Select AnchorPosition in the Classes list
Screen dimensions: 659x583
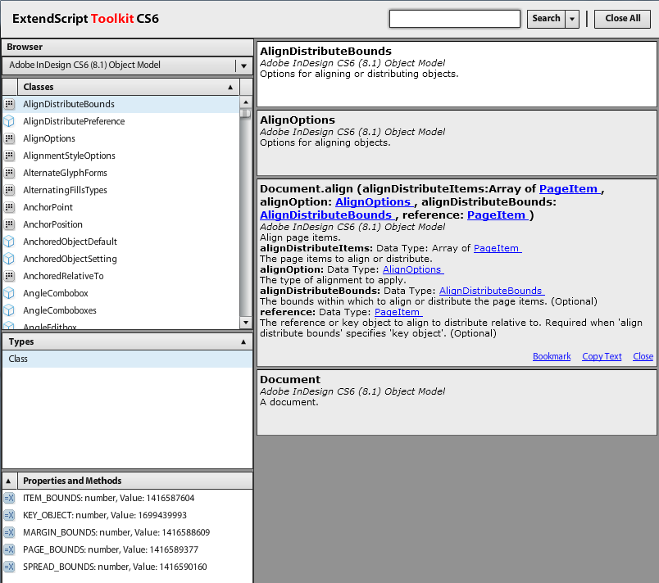point(121,224)
